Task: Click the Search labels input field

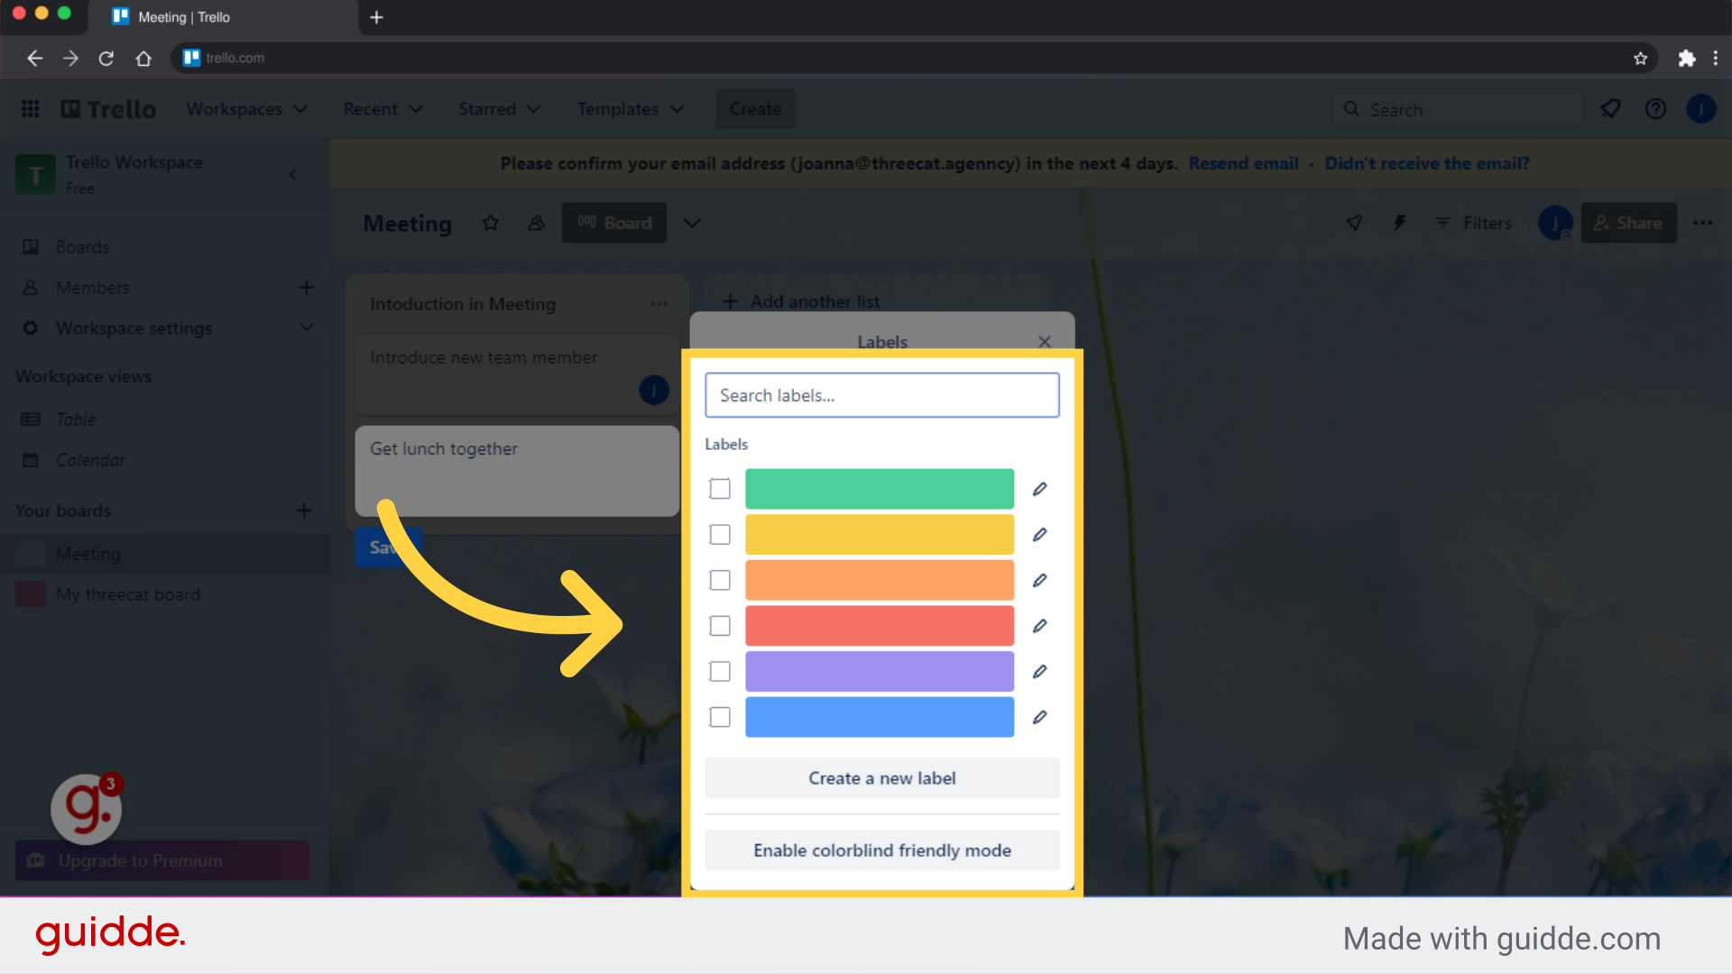Action: 881,395
